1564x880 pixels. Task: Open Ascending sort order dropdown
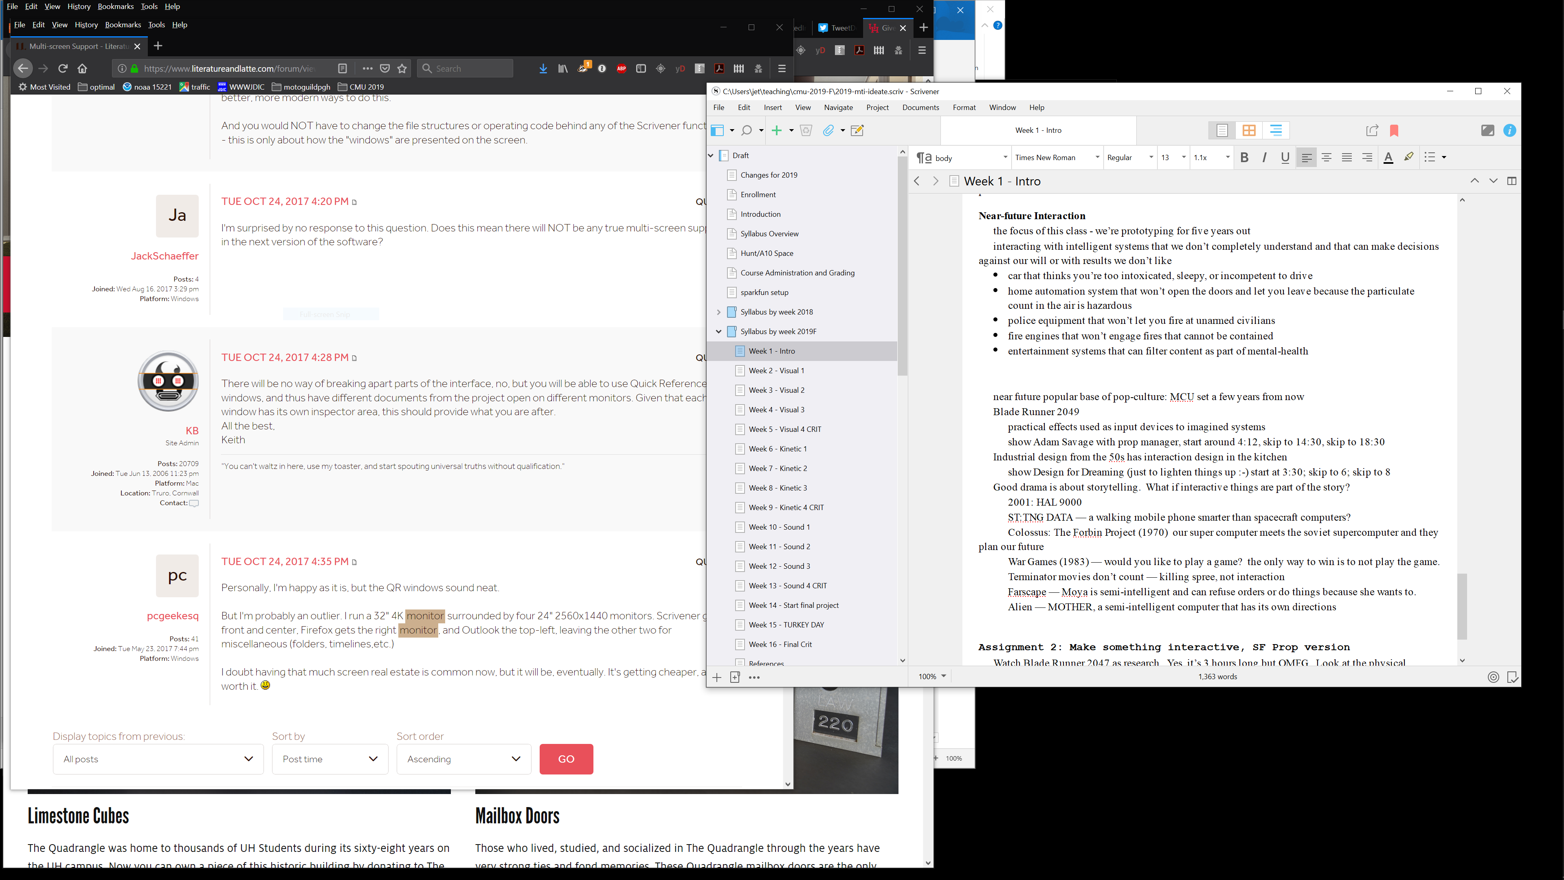click(464, 759)
